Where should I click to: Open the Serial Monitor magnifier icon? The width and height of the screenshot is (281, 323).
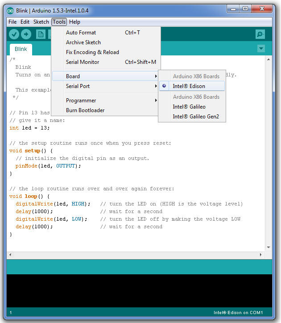(260, 34)
